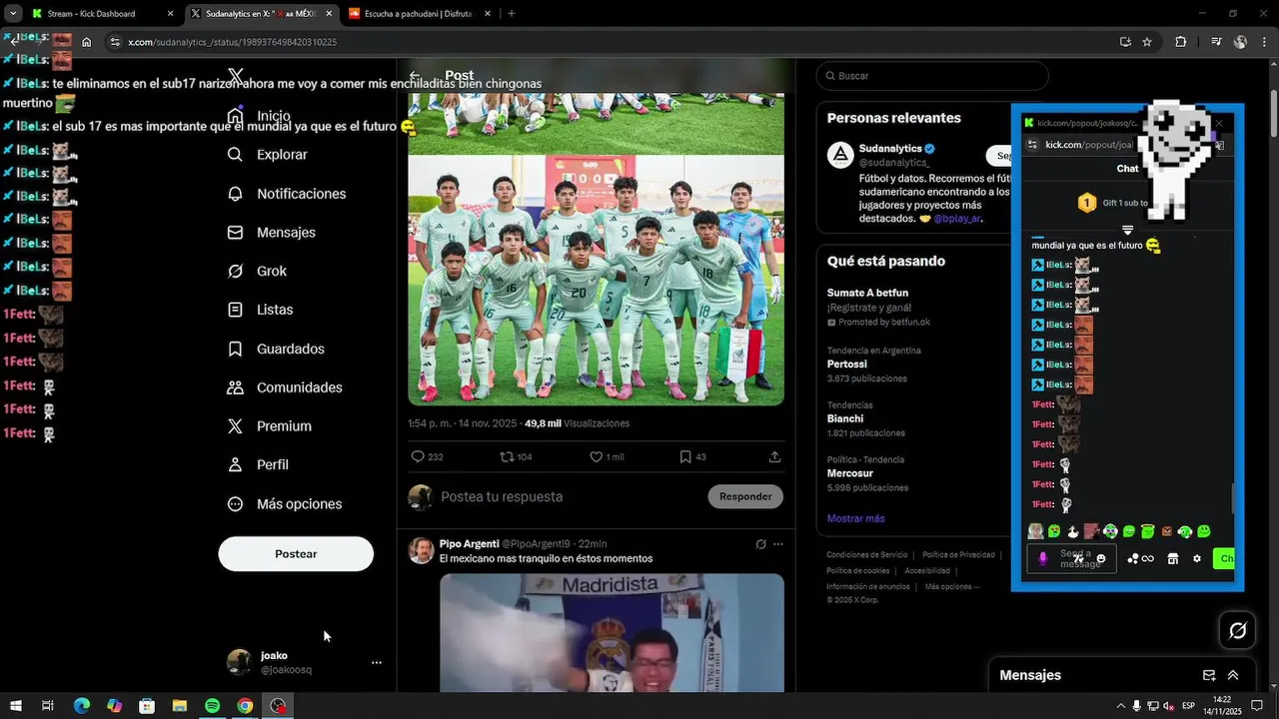This screenshot has width=1279, height=719.
Task: Open the tab search dropdown arrow
Action: pyautogui.click(x=11, y=14)
